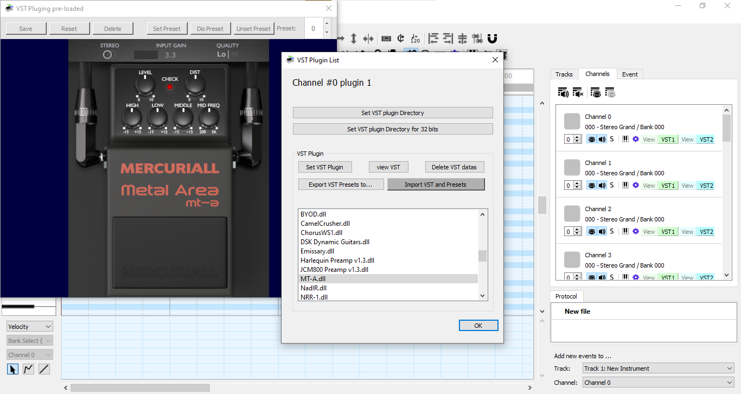Image resolution: width=741 pixels, height=394 pixels.
Task: Select CamelCrusher.dll in plugin list
Action: click(x=388, y=223)
